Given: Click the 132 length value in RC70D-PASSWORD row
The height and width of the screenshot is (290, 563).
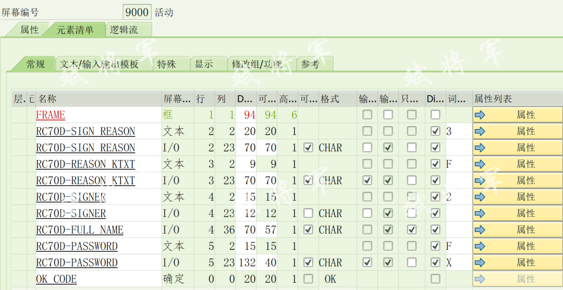Looking at the screenshot, I should point(247,263).
